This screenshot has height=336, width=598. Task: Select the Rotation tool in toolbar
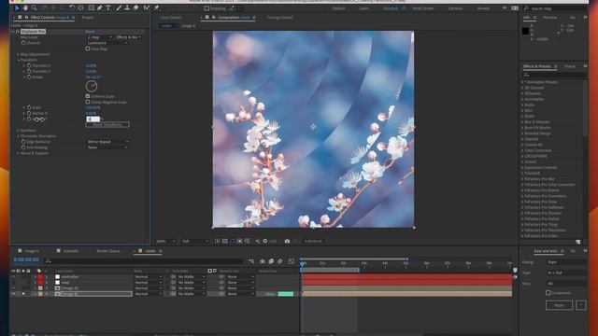click(x=72, y=8)
